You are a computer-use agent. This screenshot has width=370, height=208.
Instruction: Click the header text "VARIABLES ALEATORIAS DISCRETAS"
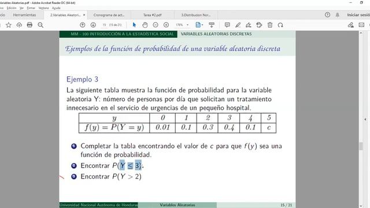(x=216, y=34)
